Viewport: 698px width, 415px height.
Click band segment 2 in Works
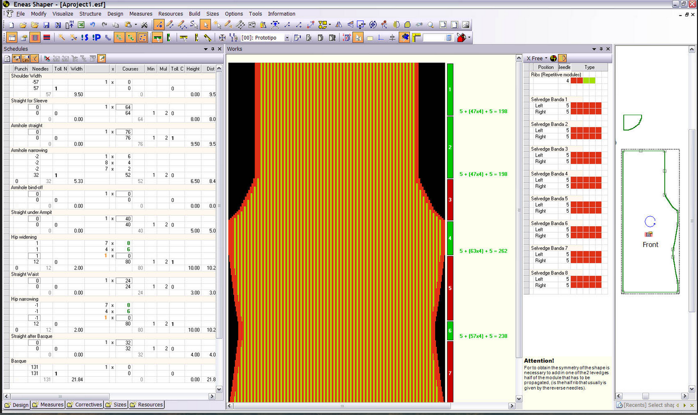pos(450,147)
